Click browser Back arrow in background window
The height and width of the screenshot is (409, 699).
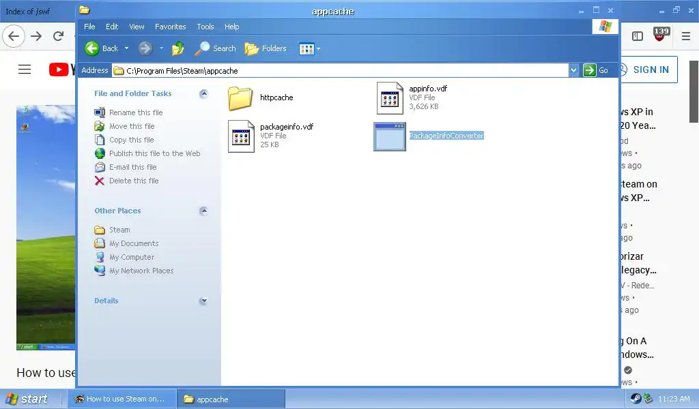(14, 36)
